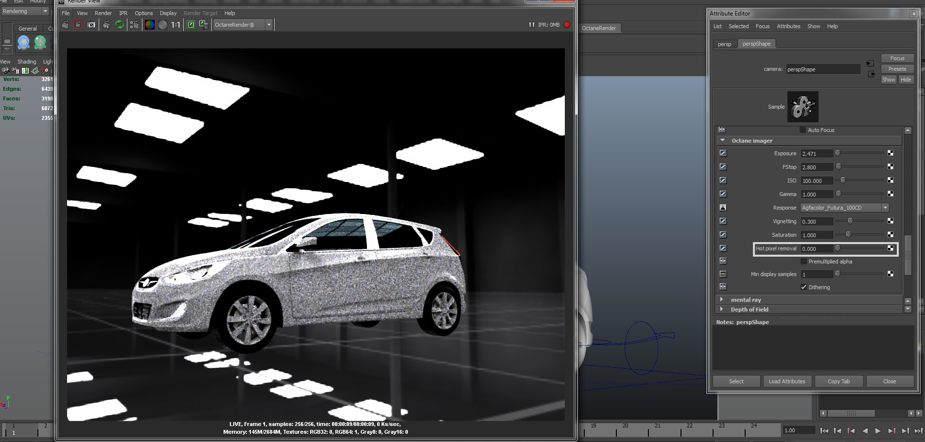Click the Saturation map checker button

coord(890,235)
